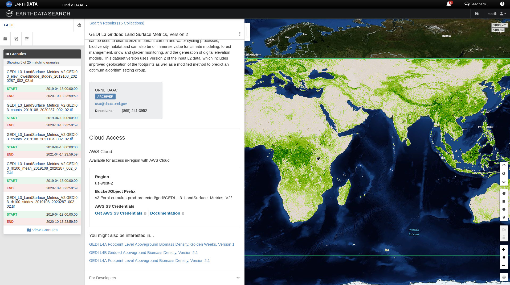Switch to South Polar projection
510x285 pixels.
pos(504,182)
